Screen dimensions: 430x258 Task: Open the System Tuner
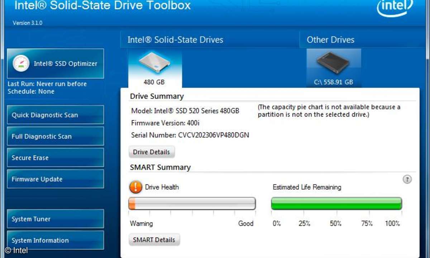pos(56,219)
